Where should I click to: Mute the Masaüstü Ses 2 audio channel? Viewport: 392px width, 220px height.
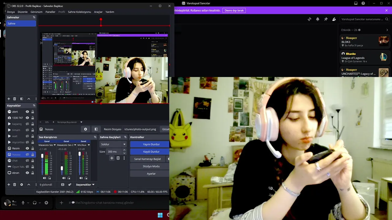coord(64,178)
